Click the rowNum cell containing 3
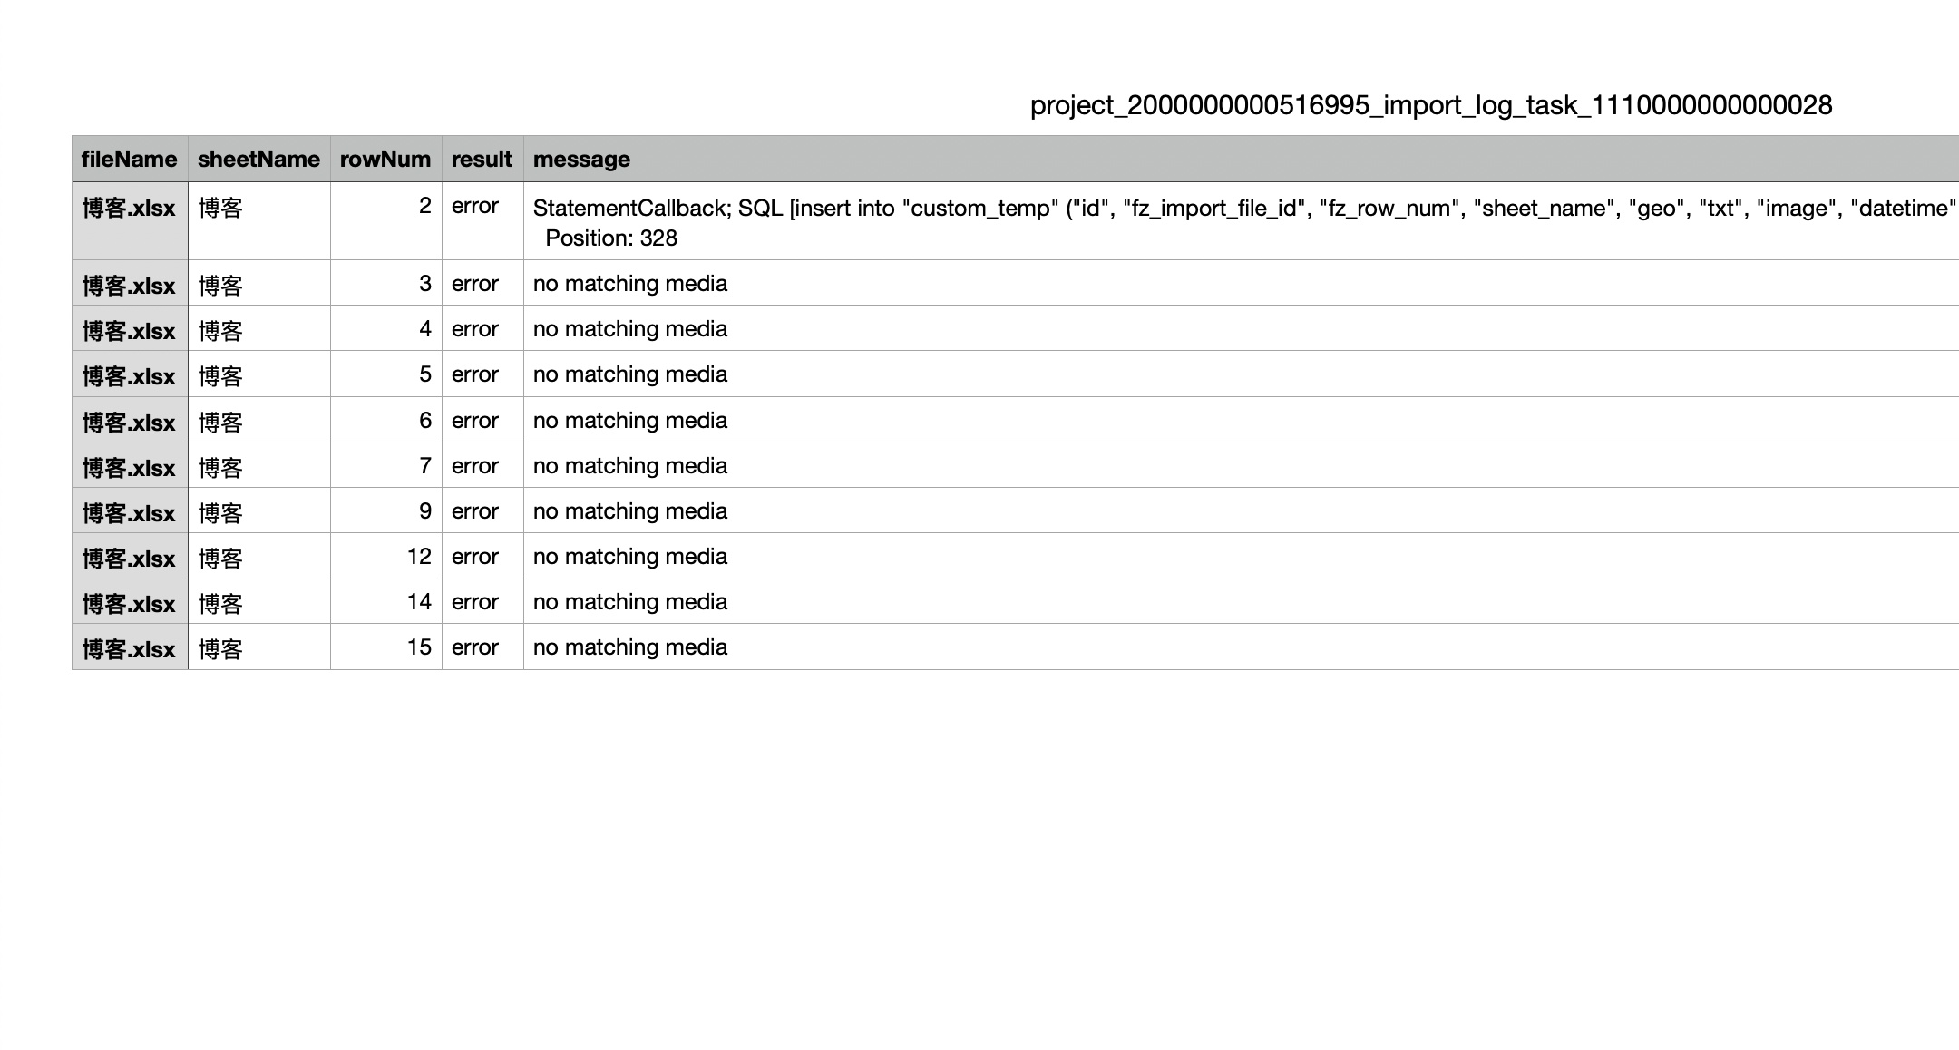Viewport: 1959px width, 1050px height. [x=385, y=283]
